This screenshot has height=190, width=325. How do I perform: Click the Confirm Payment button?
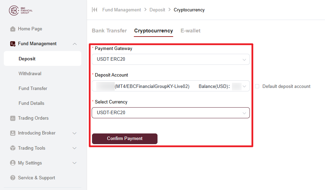tap(124, 139)
